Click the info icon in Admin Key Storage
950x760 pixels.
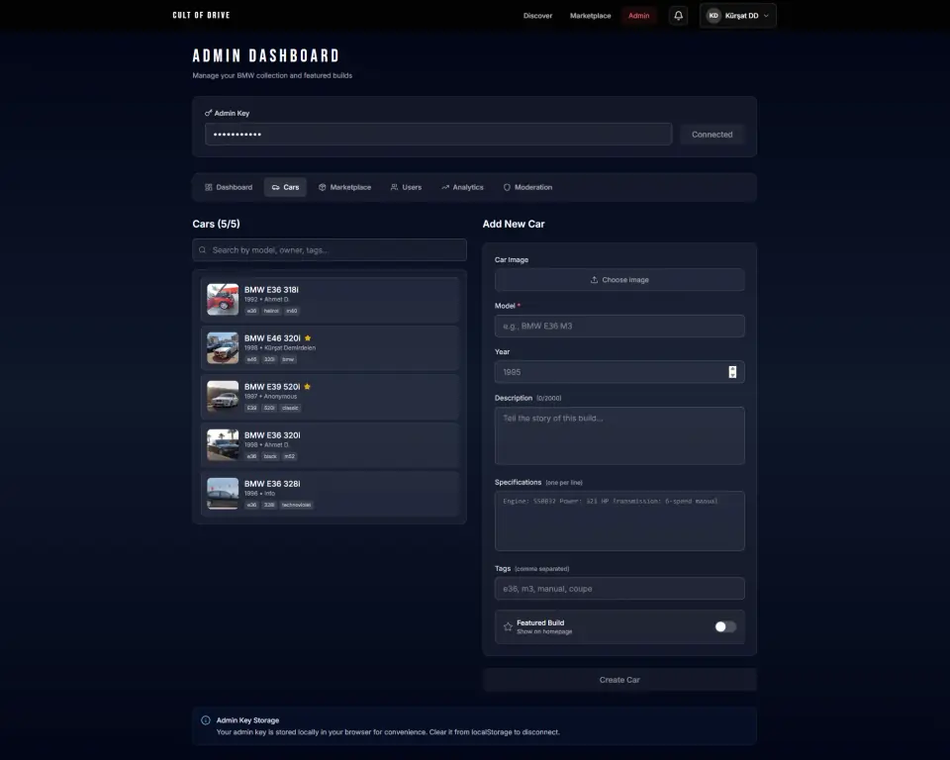[x=206, y=720]
